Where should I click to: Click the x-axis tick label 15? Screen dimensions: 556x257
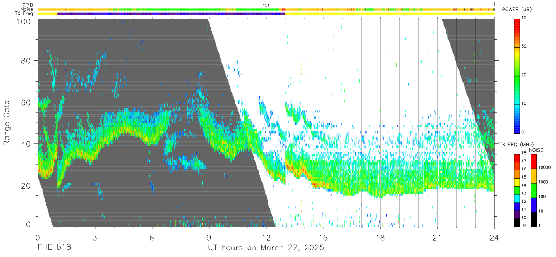click(x=323, y=237)
